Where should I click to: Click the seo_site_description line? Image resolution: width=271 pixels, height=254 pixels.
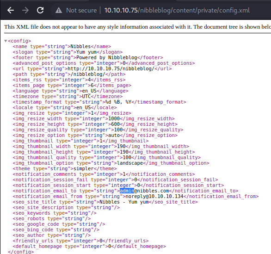point(66,207)
